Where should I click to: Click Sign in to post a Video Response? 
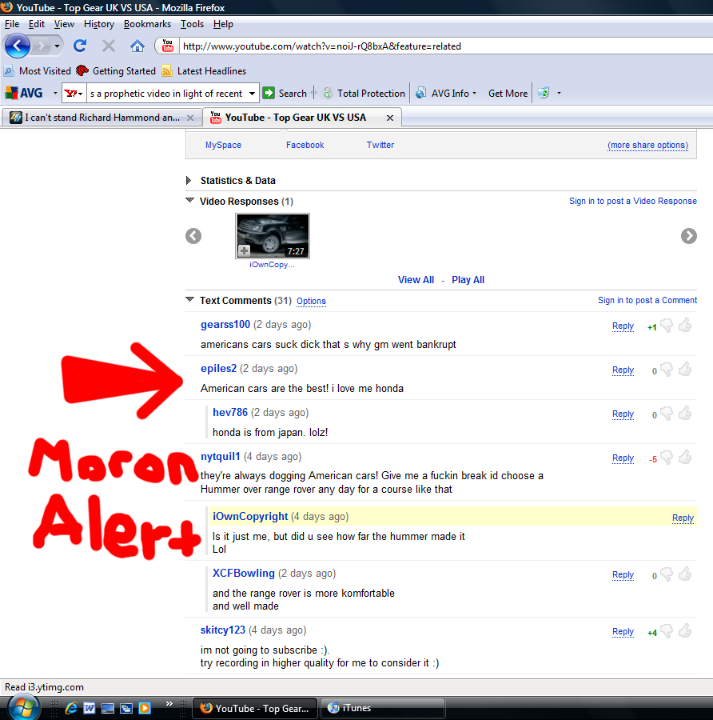(x=633, y=201)
